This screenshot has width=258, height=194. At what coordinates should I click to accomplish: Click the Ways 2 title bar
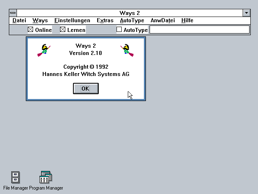coord(130,13)
